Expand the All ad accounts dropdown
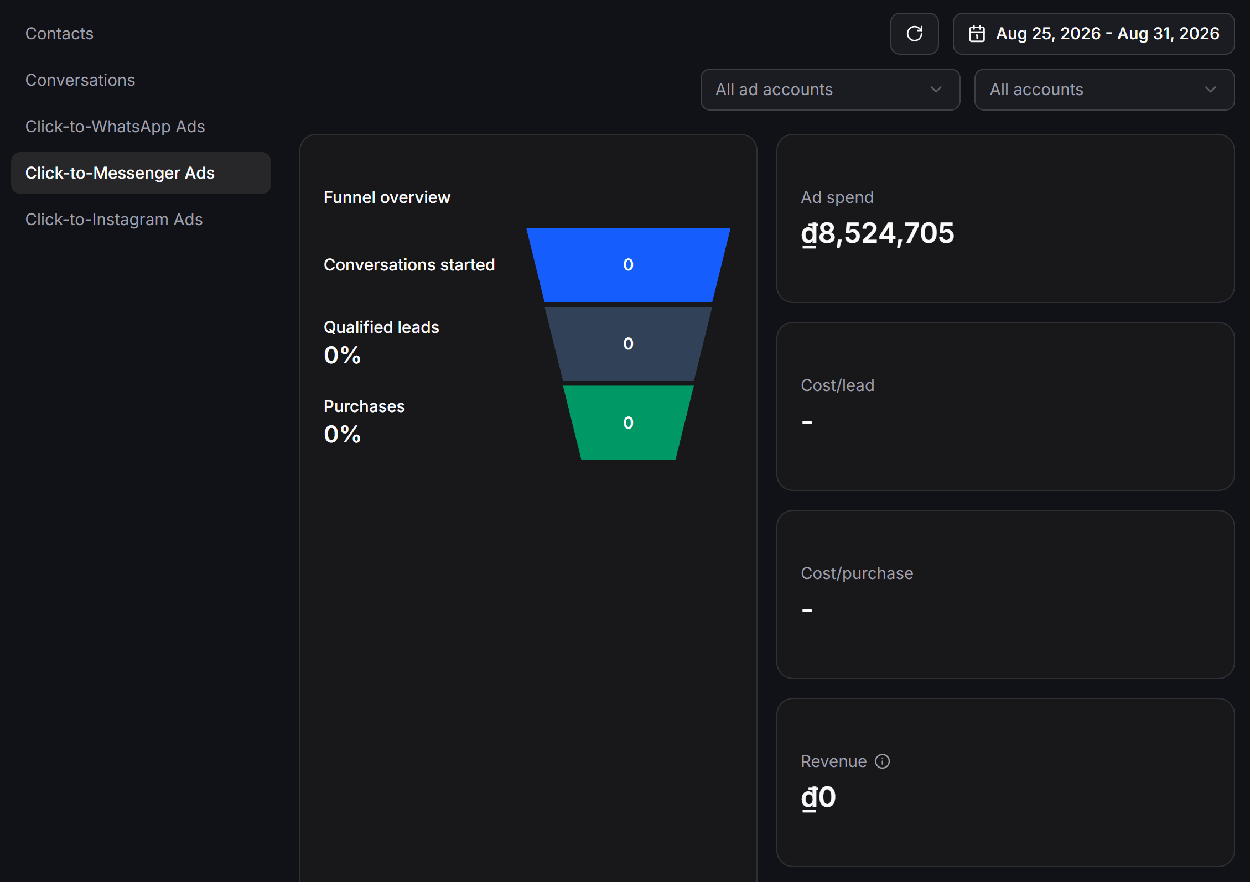The width and height of the screenshot is (1250, 882). click(x=830, y=90)
